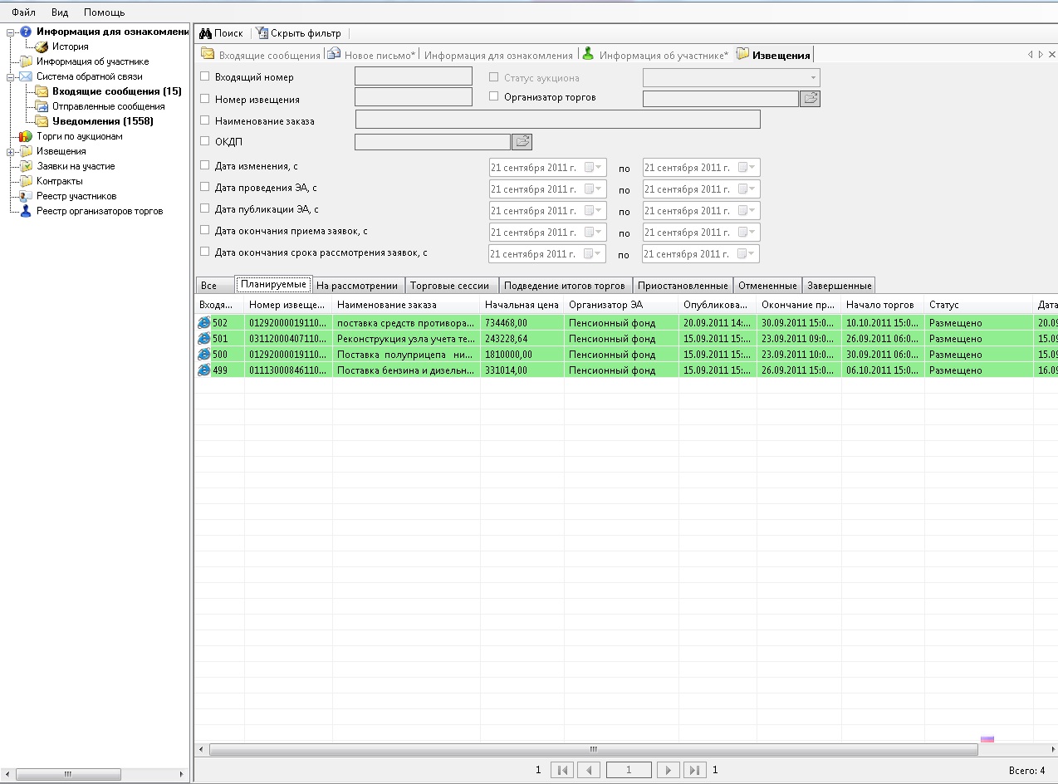Tick the Наименование заказа filter checkbox
The width and height of the screenshot is (1058, 784).
point(205,120)
